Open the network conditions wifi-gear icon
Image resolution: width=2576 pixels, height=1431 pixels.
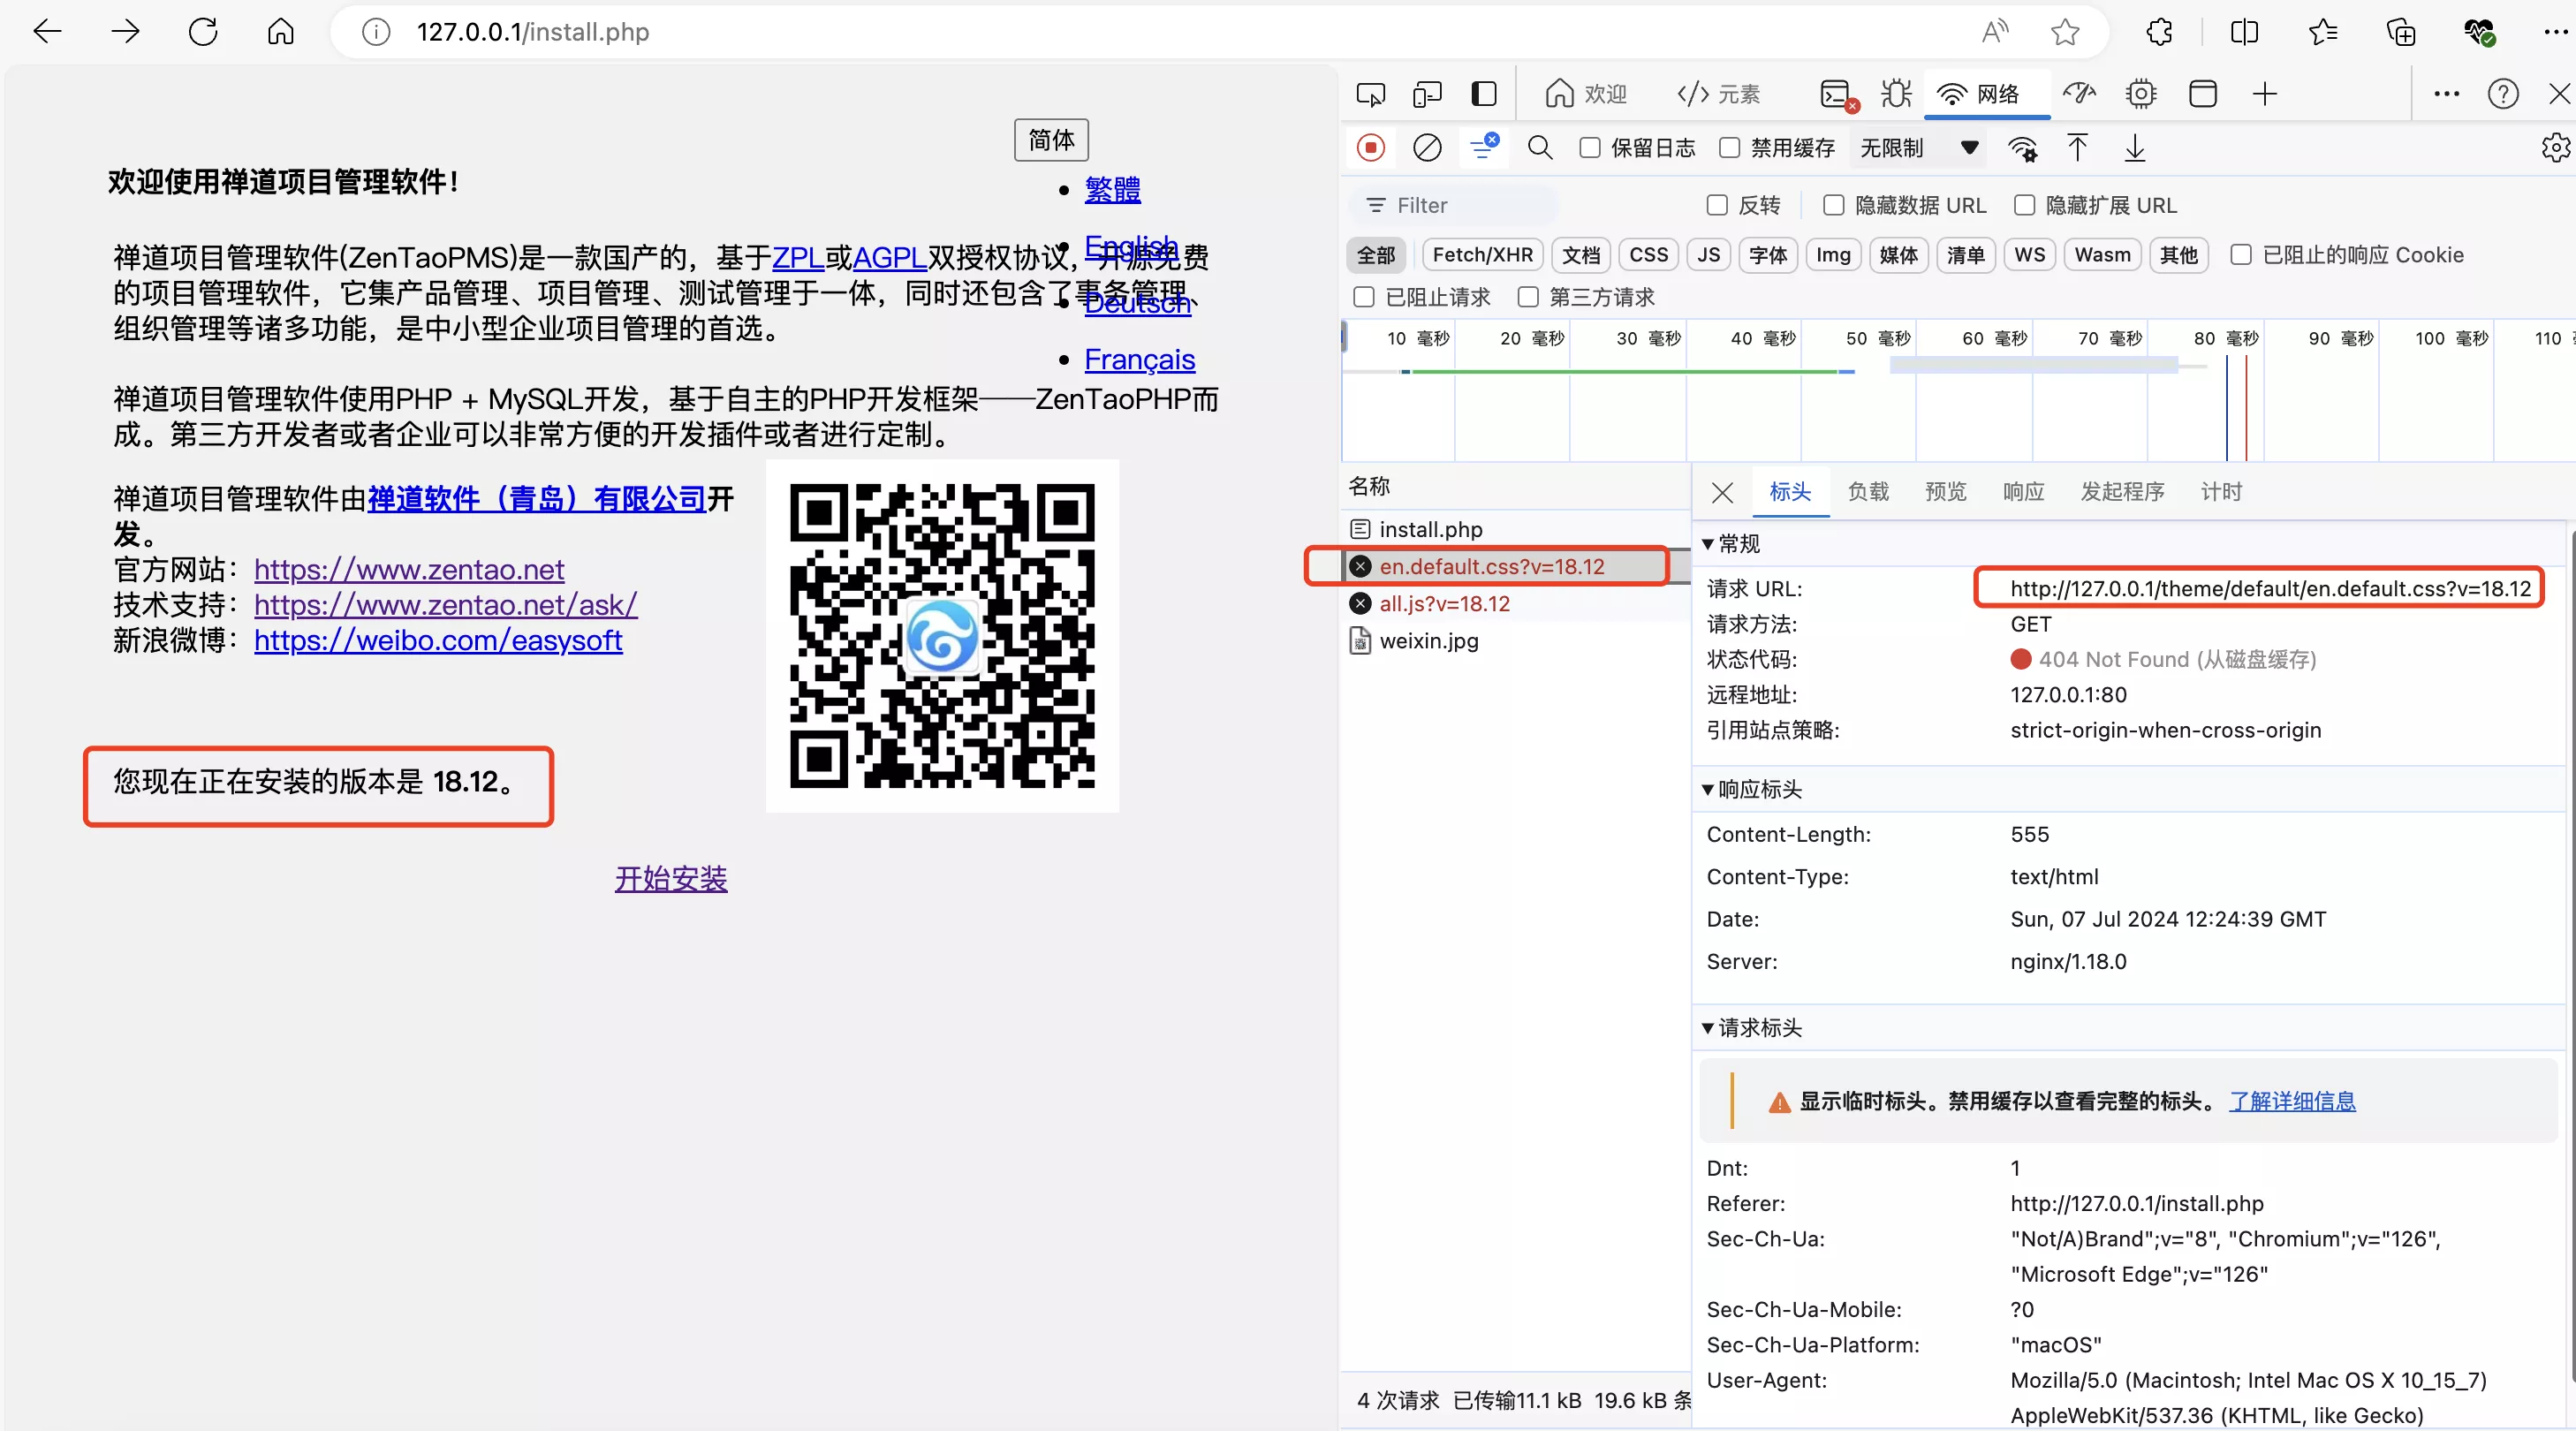[x=2022, y=148]
